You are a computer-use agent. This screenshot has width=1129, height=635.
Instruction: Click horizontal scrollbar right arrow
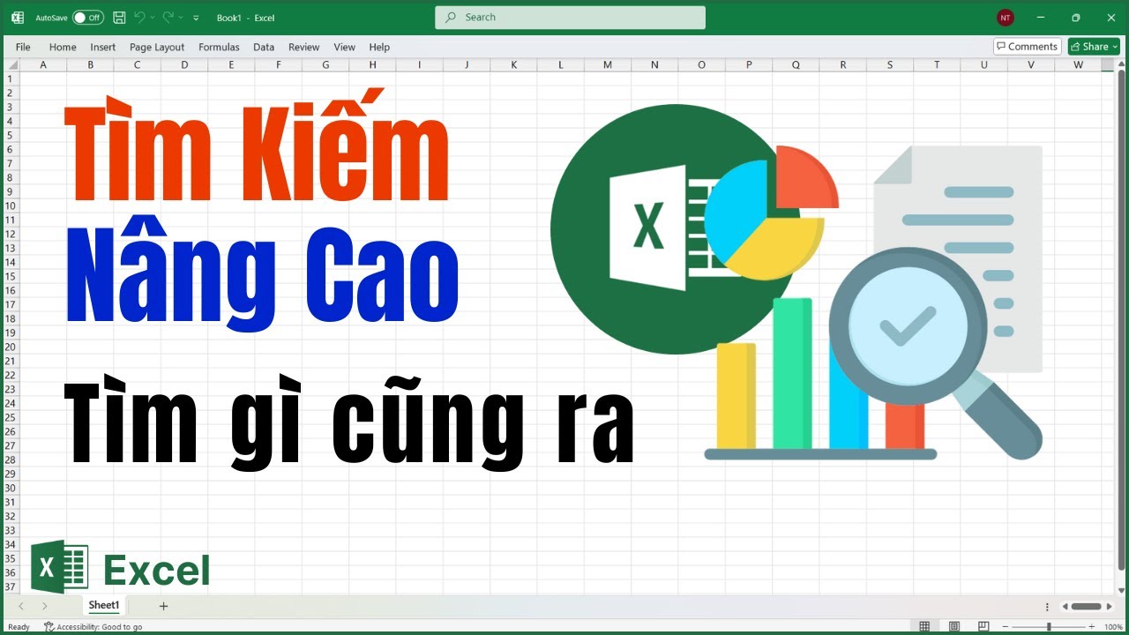tap(1109, 606)
